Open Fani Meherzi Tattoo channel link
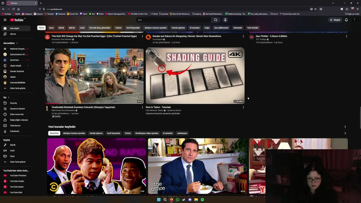 [155, 111]
